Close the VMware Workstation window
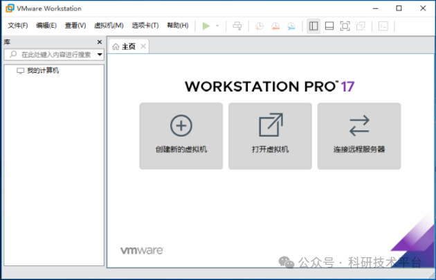The image size is (436, 280). [x=423, y=8]
